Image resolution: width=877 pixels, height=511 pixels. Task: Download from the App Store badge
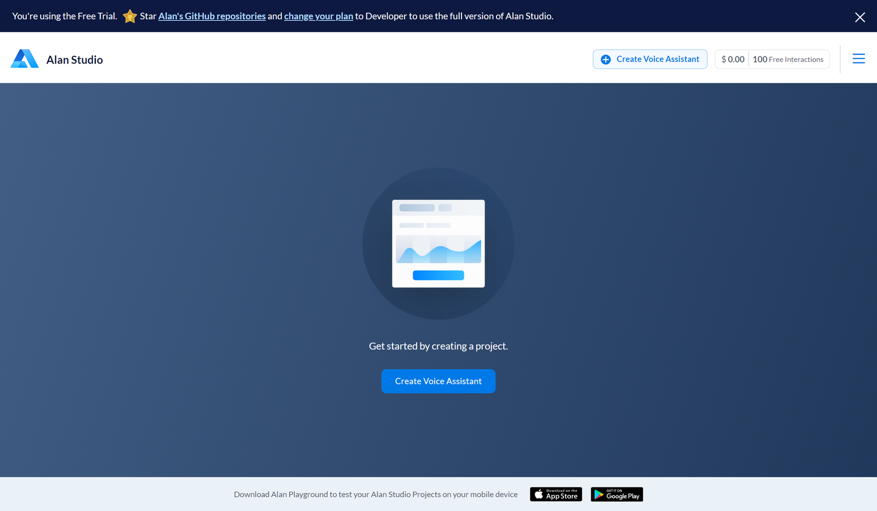click(x=556, y=495)
